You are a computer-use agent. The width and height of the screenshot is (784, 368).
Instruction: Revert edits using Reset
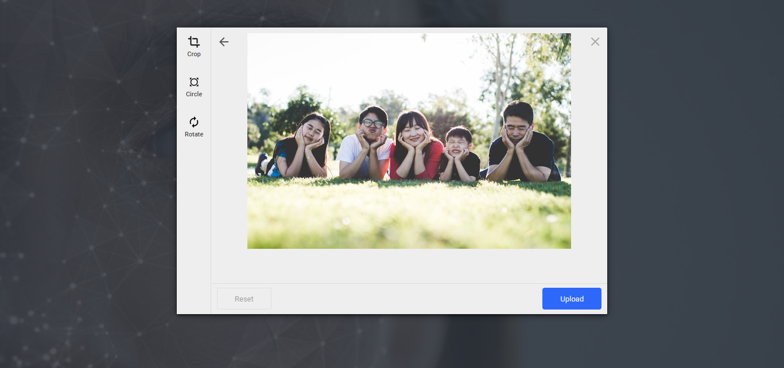click(x=244, y=298)
